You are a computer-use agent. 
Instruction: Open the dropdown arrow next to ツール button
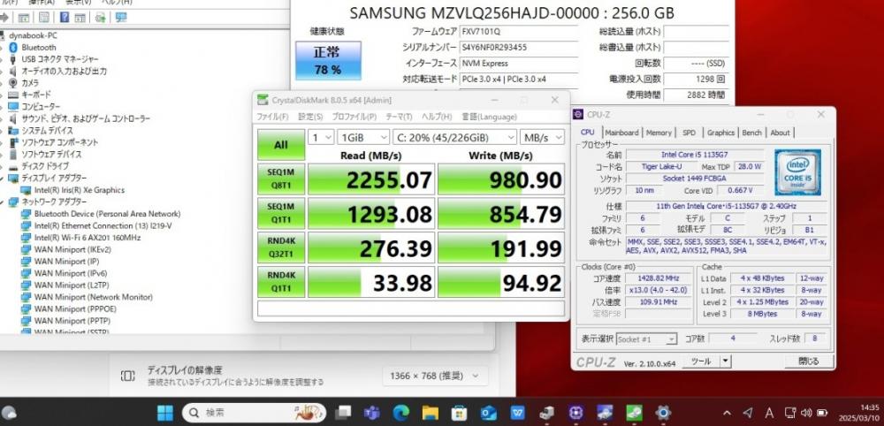(725, 361)
